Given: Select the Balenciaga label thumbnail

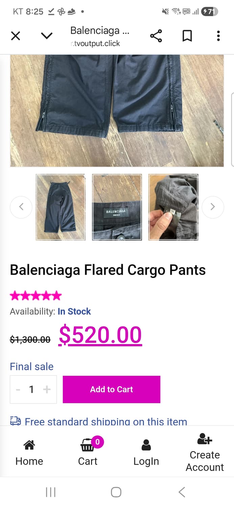Looking at the screenshot, I should (117, 207).
